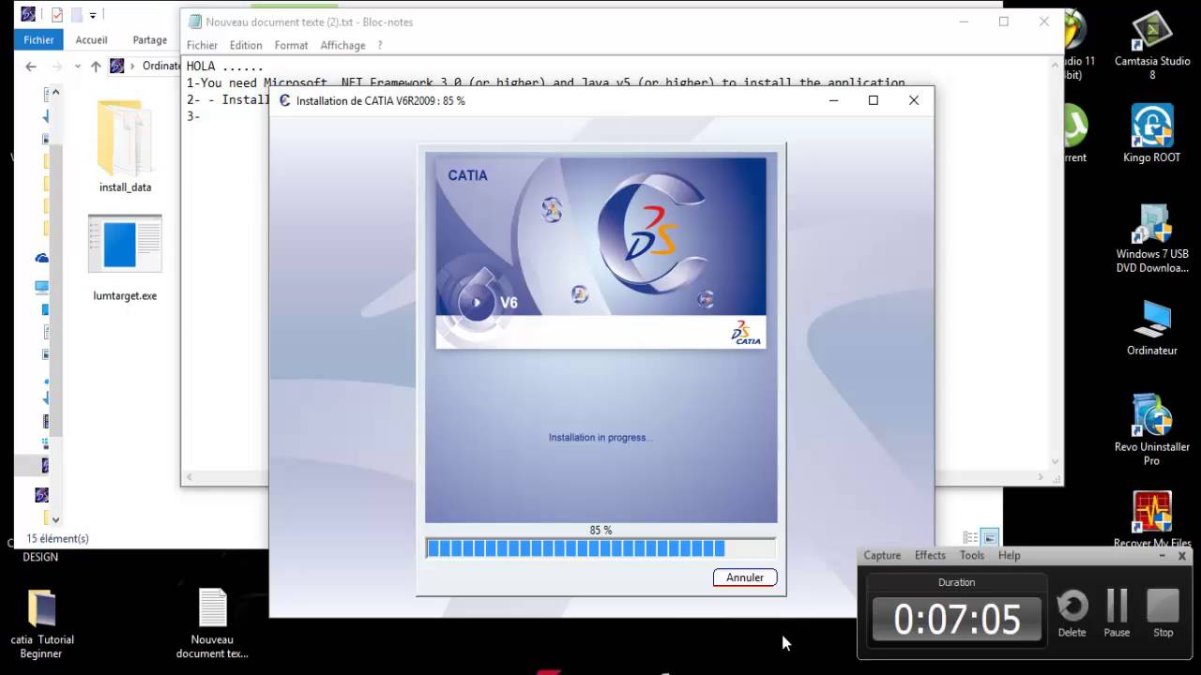This screenshot has width=1201, height=675.
Task: Open the Effects menu in recorder
Action: coord(930,555)
